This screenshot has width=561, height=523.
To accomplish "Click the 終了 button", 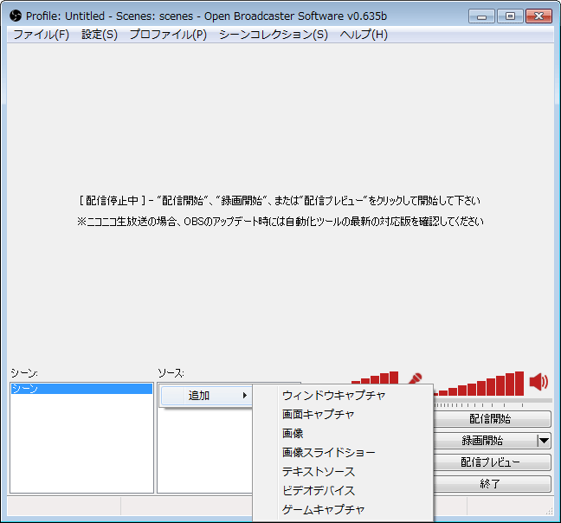I will pos(492,484).
